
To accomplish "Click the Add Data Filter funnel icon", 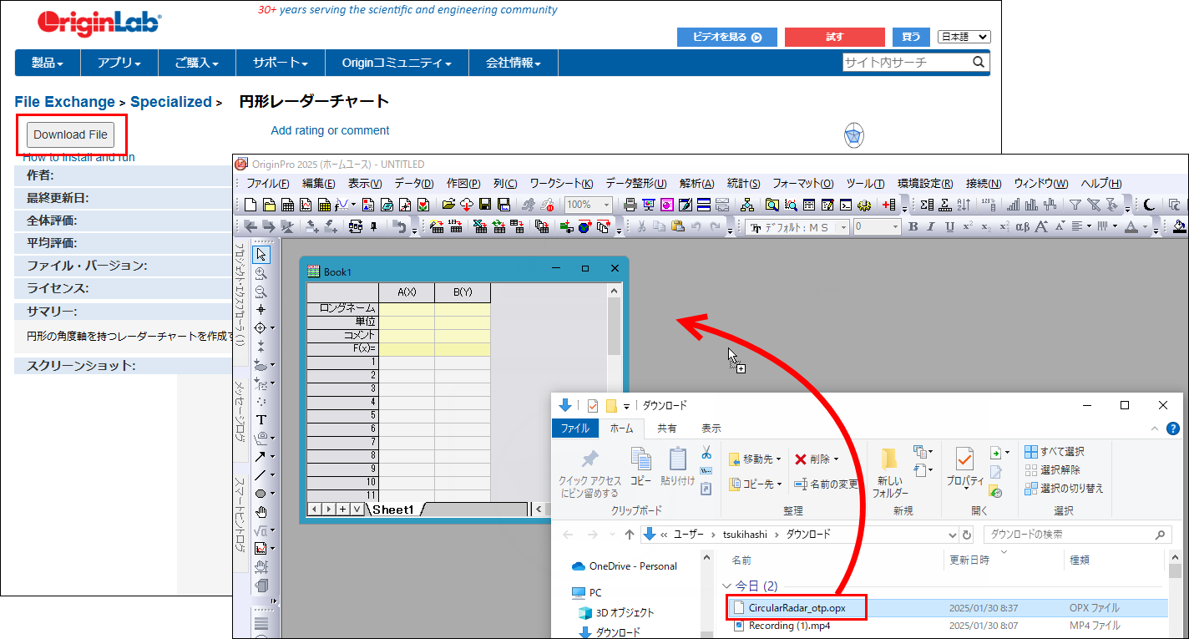I will point(1075,205).
